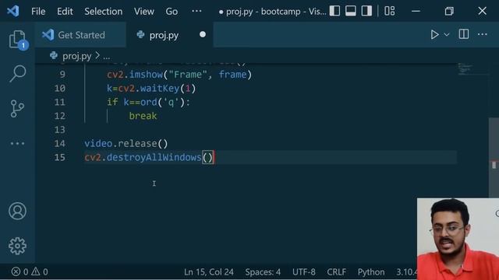The height and width of the screenshot is (280, 499).
Task: Change file encoding UTF-8
Action: pyautogui.click(x=304, y=272)
